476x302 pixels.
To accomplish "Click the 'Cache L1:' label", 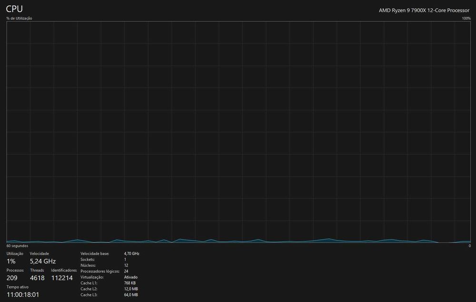I will (x=89, y=283).
